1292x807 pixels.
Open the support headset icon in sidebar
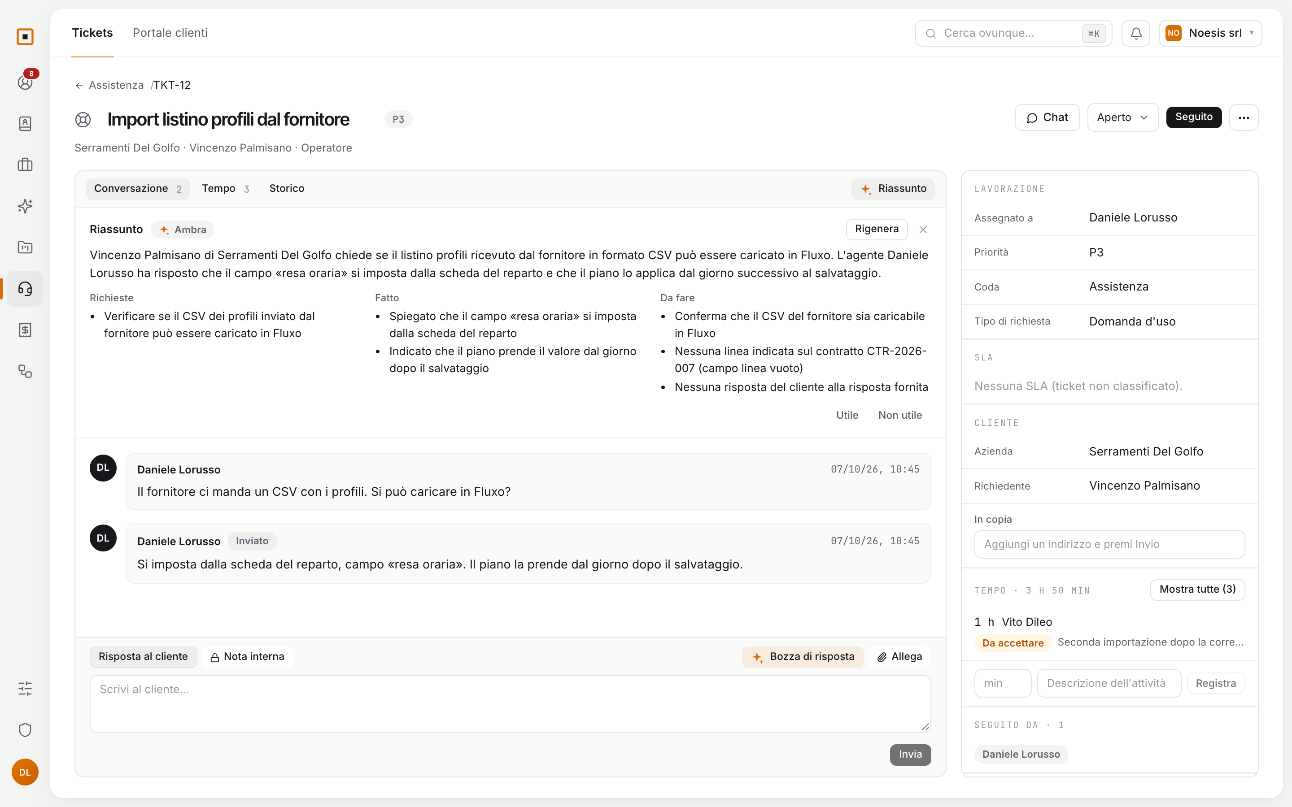coord(25,289)
